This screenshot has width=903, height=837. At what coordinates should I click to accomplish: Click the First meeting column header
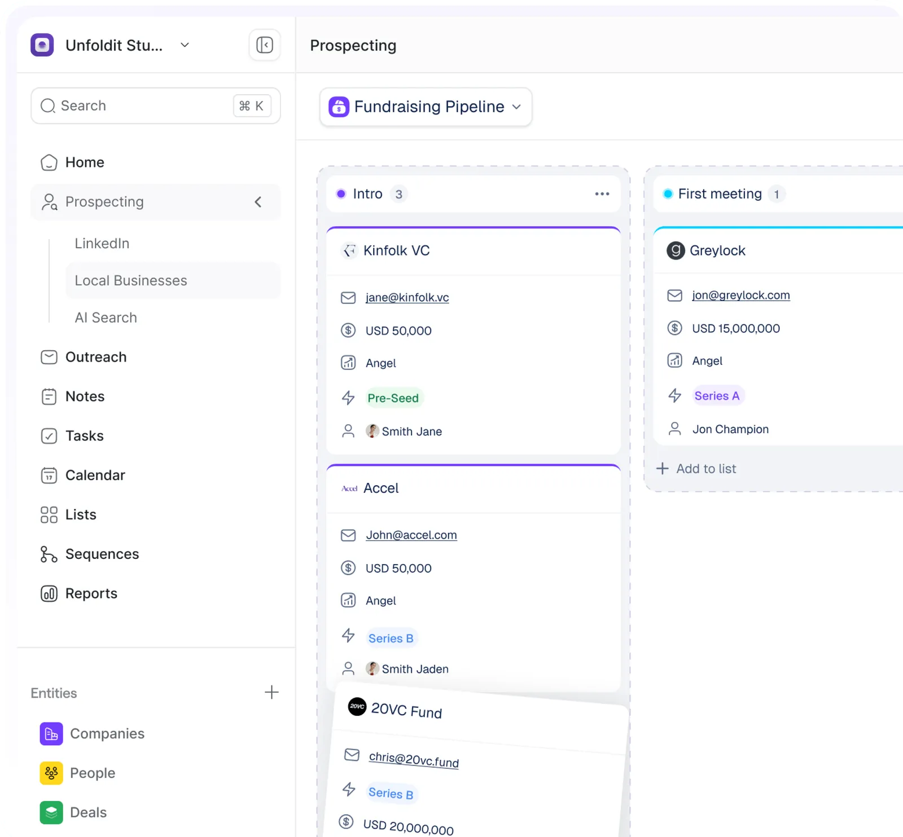(778, 194)
